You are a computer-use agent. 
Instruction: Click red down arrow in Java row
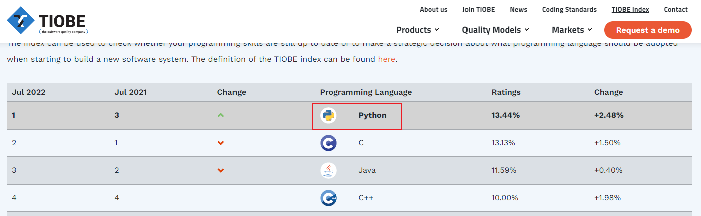[x=221, y=171]
